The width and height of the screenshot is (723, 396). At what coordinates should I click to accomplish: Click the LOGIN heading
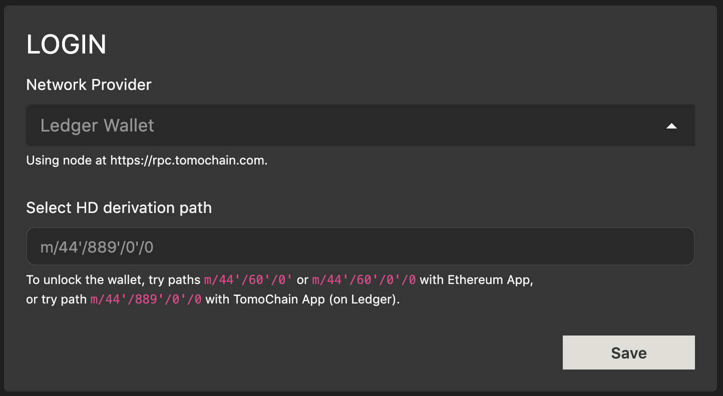66,44
